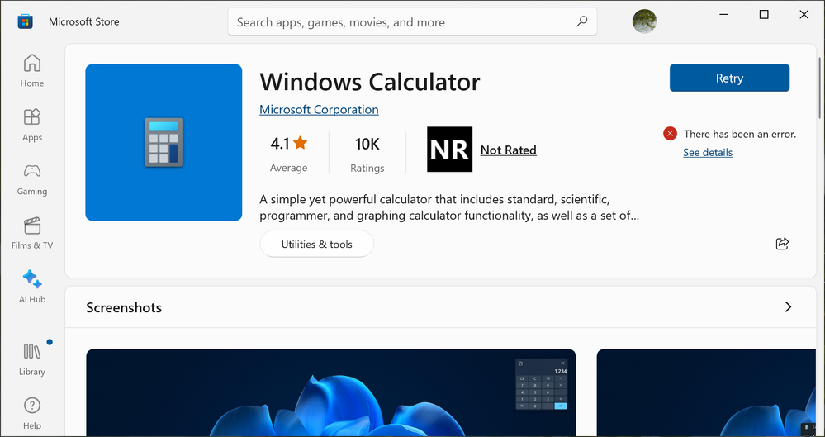Click the red error icon
The image size is (825, 437).
click(670, 134)
